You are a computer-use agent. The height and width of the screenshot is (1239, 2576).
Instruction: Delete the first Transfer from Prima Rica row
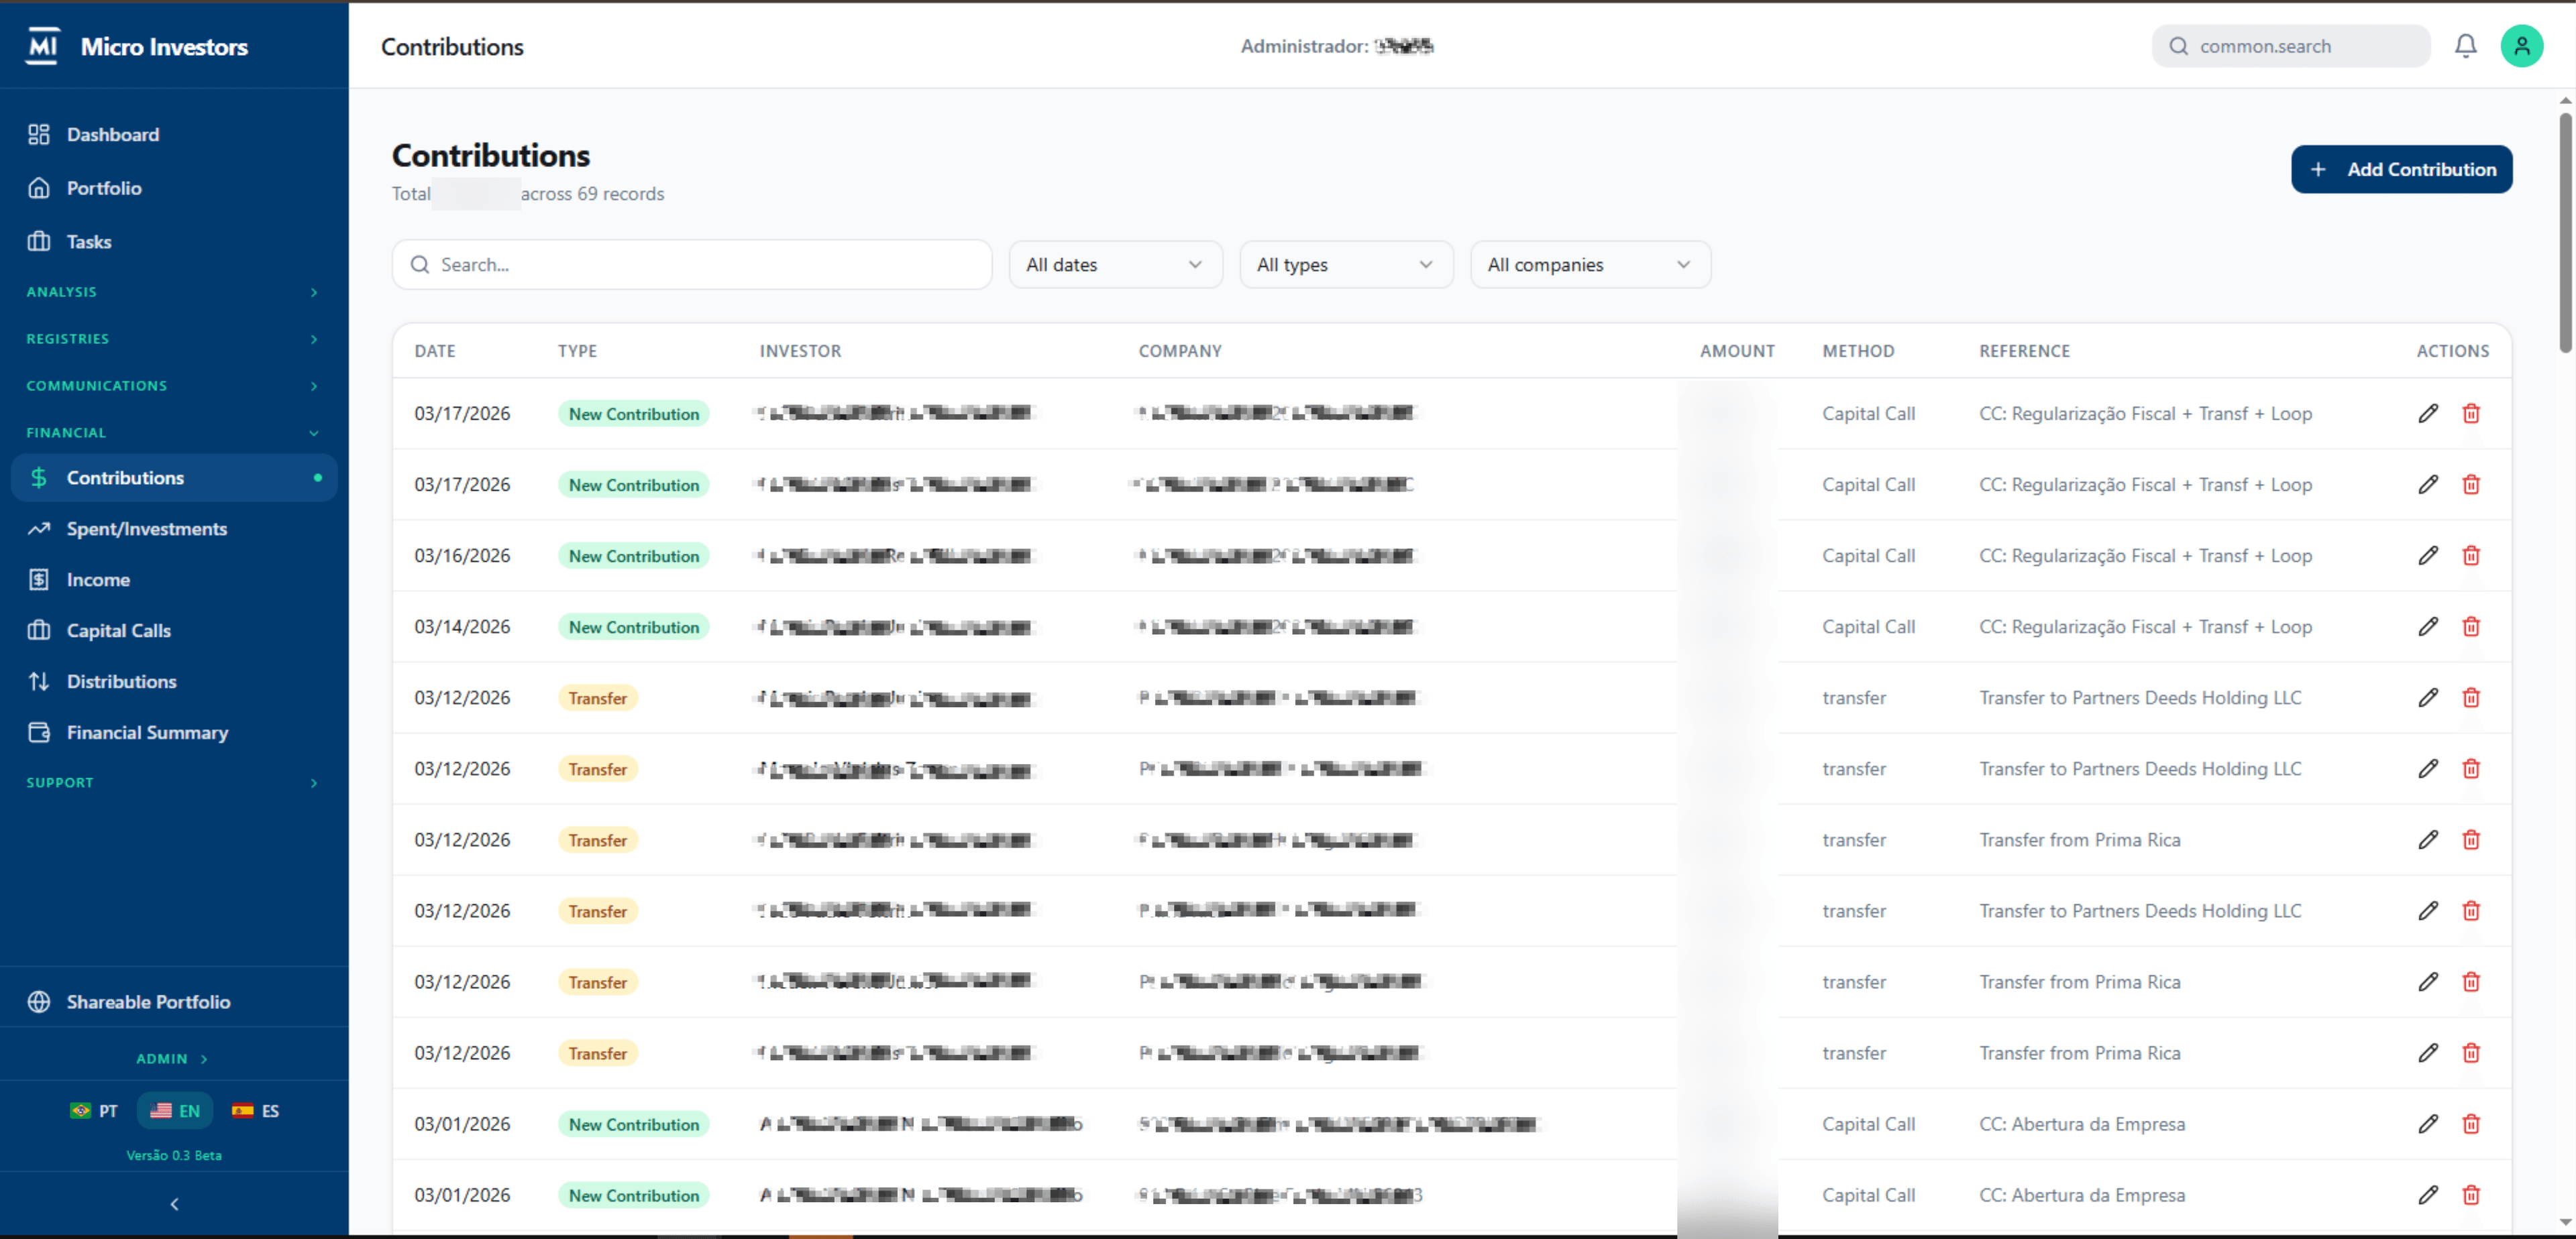[x=2470, y=839]
